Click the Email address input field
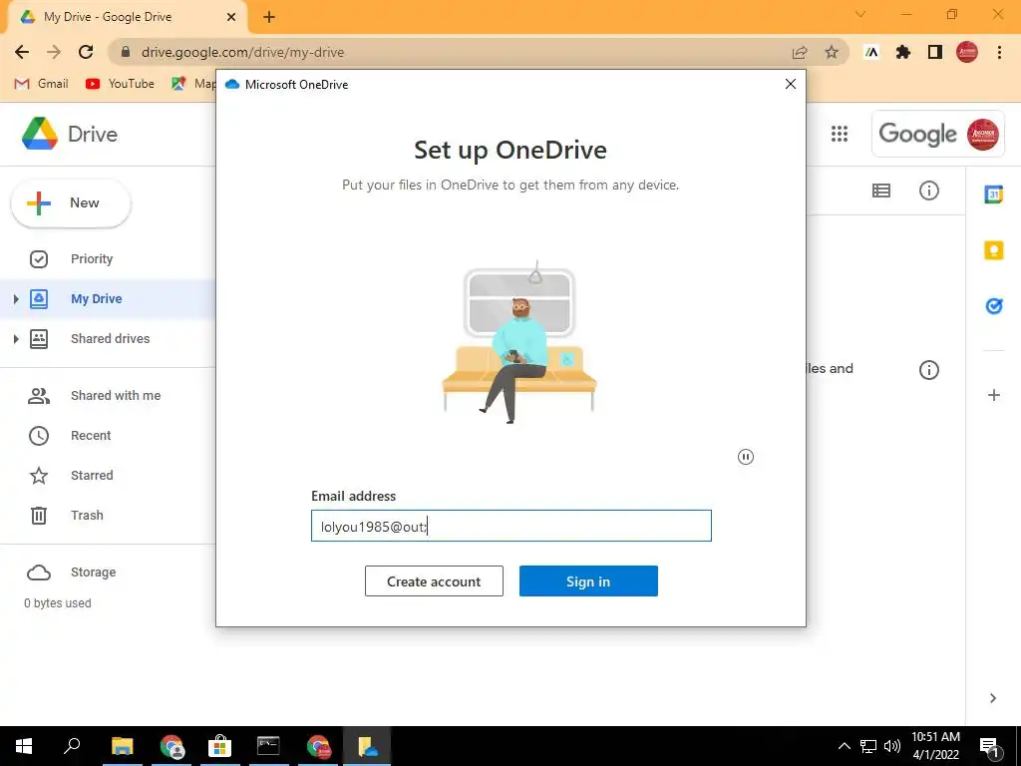The width and height of the screenshot is (1021, 766). pos(511,526)
